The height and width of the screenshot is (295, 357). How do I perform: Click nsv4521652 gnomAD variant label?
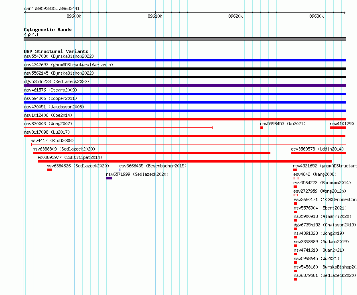[x=325, y=166]
